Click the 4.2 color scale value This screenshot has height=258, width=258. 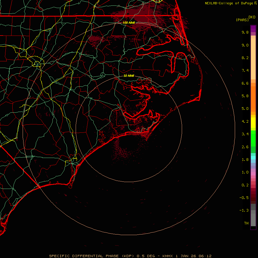point(245,122)
